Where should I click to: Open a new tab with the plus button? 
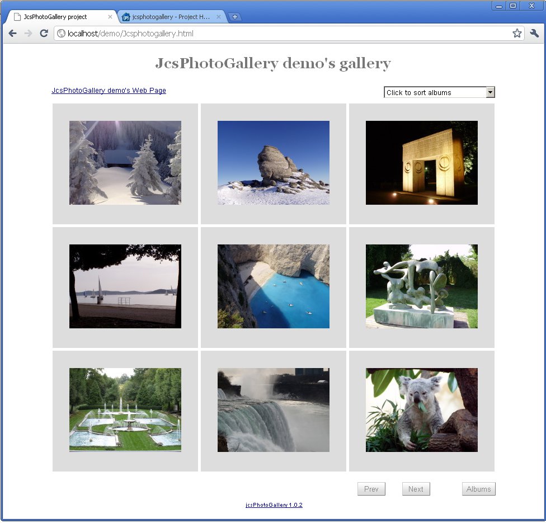(235, 17)
